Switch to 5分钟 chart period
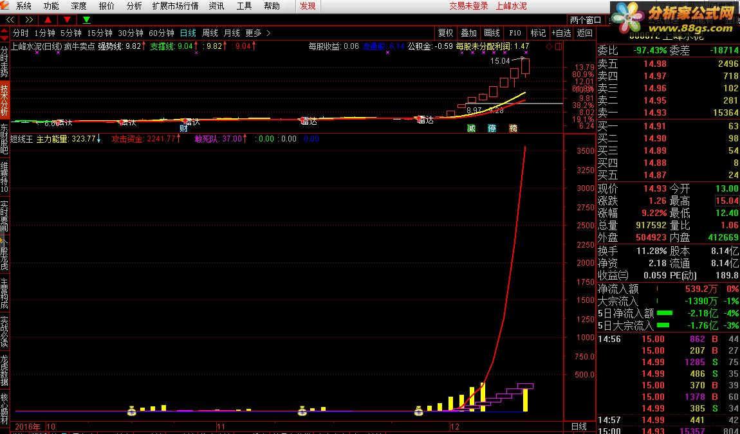Screen dimensions: 740x434 point(71,33)
